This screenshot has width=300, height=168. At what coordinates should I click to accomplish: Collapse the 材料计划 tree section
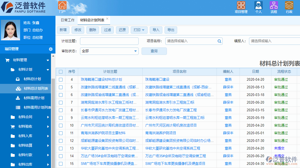coord(48,69)
